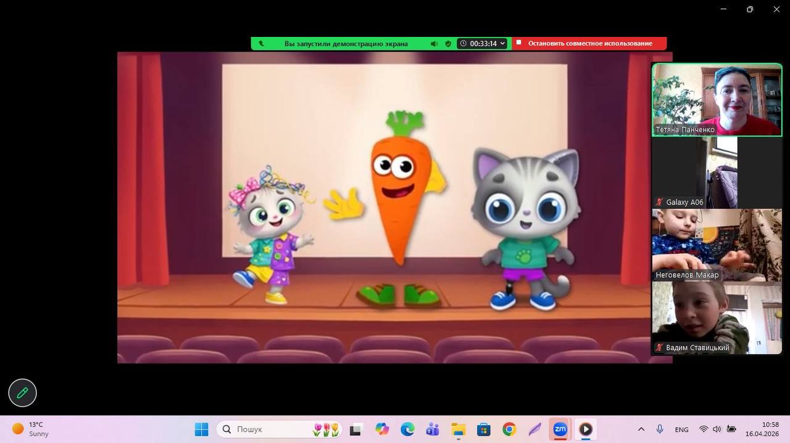Open Copilot from the taskbar
Screen dimensions: 790x443
(382, 429)
